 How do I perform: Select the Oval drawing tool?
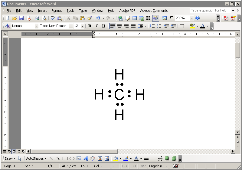(x=72, y=159)
